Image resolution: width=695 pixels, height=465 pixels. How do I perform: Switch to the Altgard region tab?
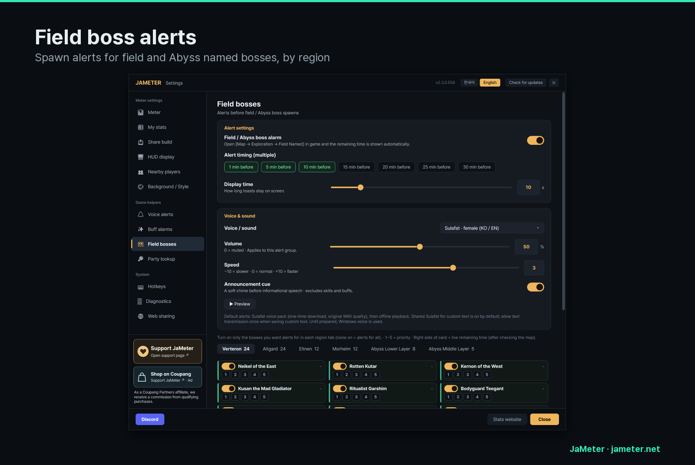(x=274, y=349)
